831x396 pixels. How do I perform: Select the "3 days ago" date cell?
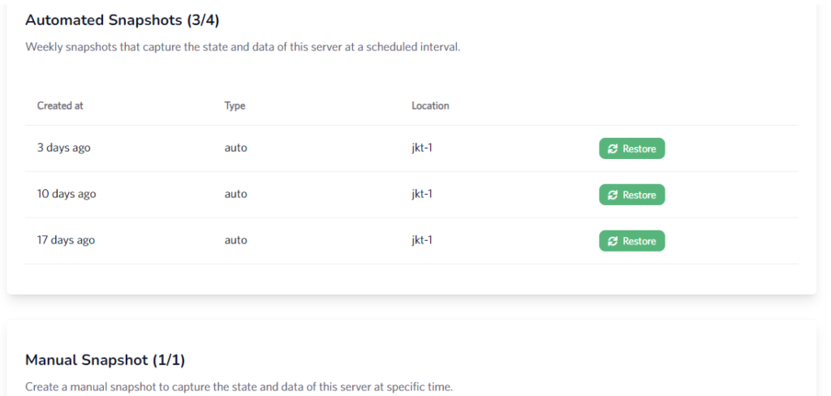click(64, 148)
